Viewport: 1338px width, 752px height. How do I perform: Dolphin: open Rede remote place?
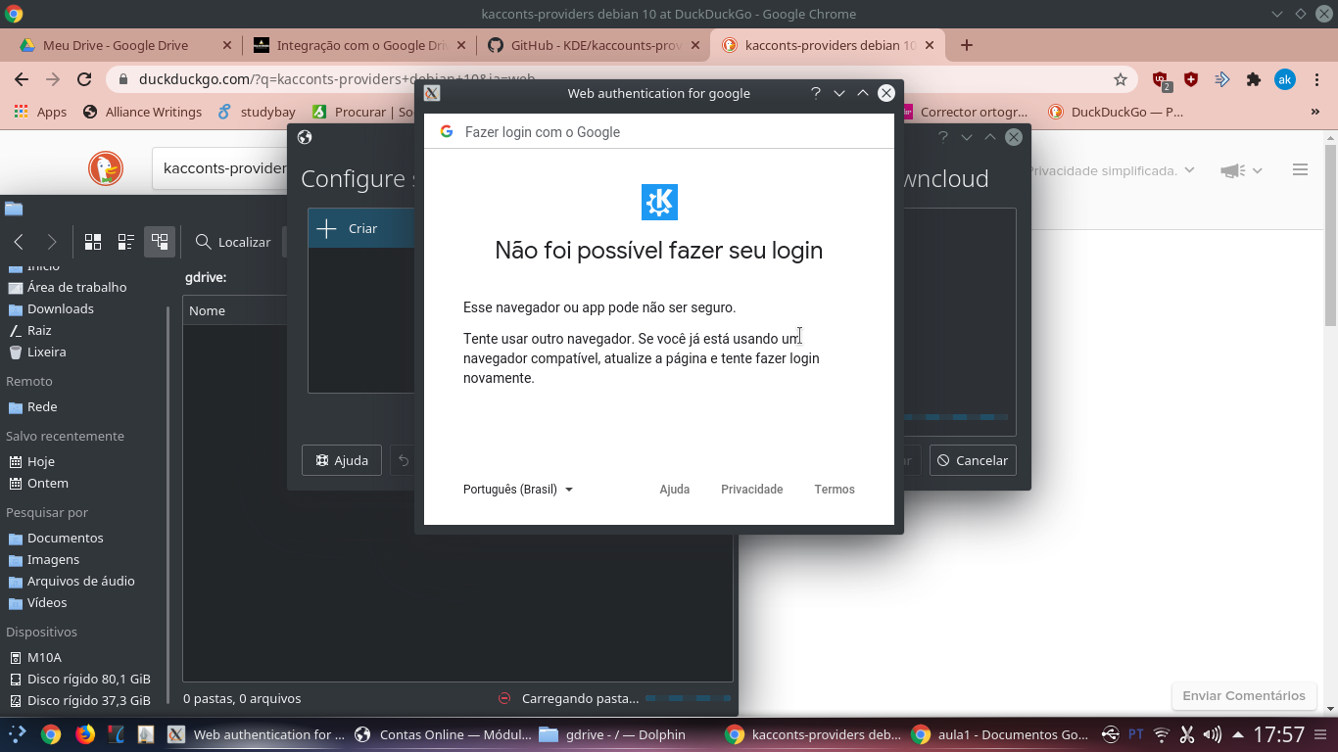pyautogui.click(x=42, y=406)
